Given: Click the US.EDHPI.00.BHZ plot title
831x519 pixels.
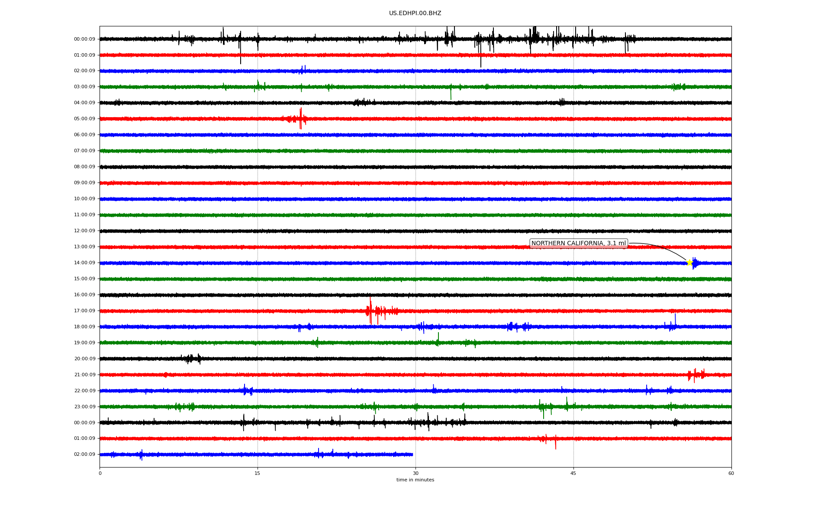Looking at the screenshot, I should 415,13.
